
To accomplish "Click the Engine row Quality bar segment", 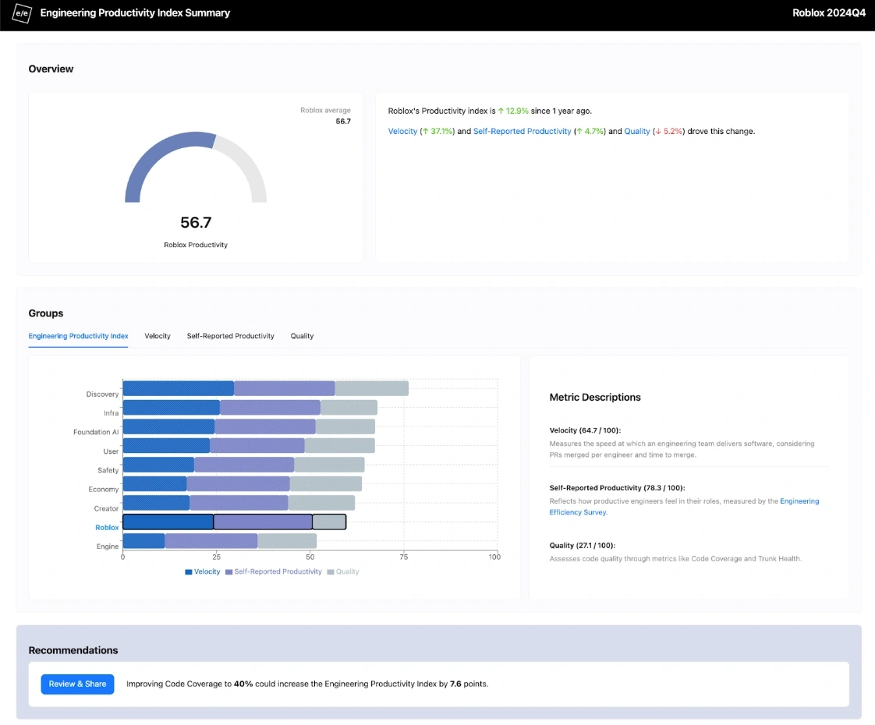I will (x=287, y=541).
